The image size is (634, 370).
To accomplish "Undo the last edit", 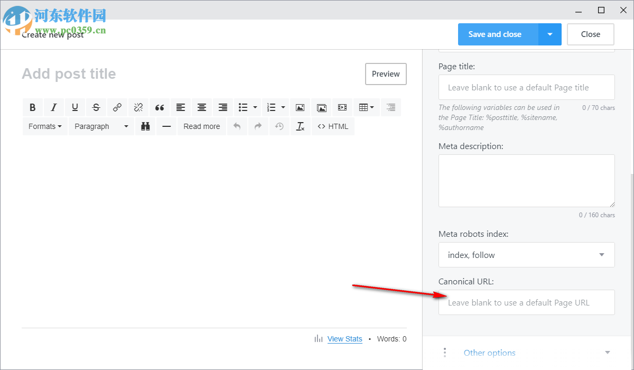I will click(x=237, y=126).
